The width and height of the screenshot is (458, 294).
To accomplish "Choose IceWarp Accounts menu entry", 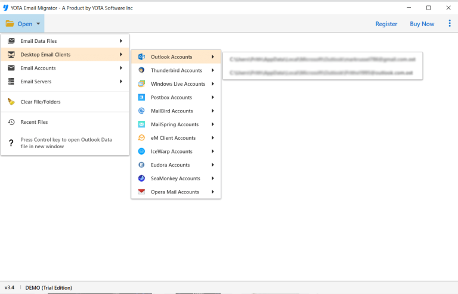I will tap(176, 151).
